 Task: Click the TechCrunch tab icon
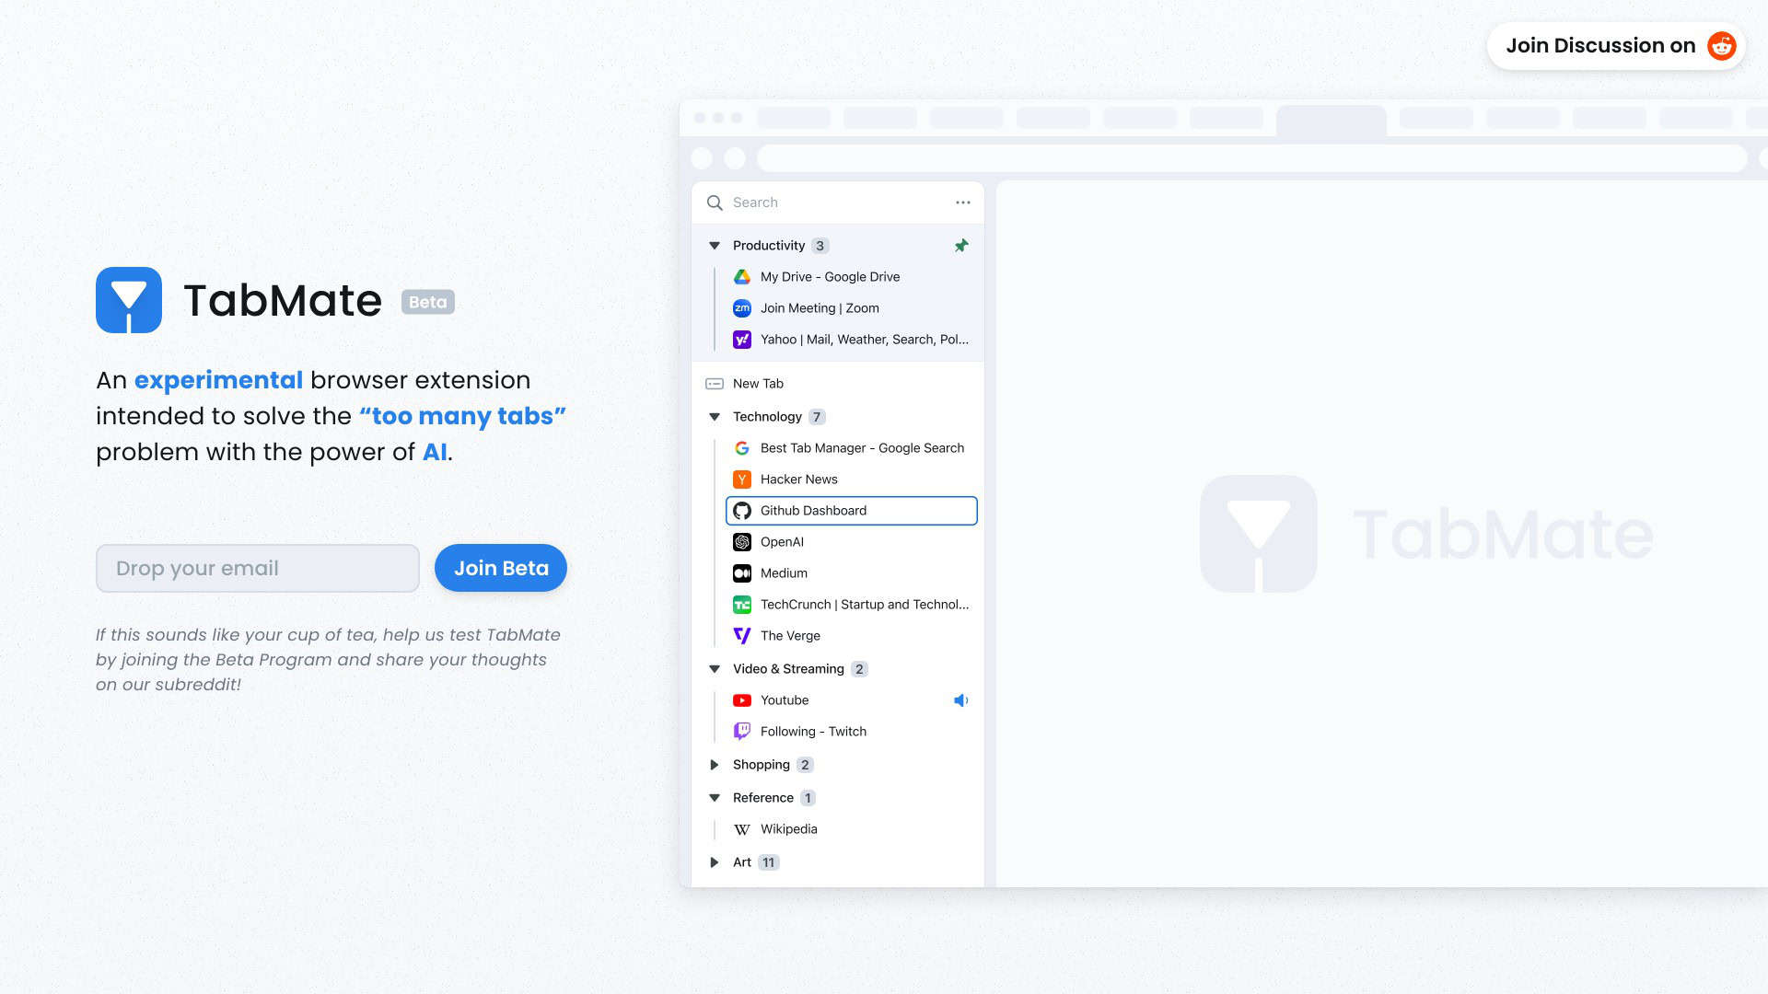(x=742, y=604)
